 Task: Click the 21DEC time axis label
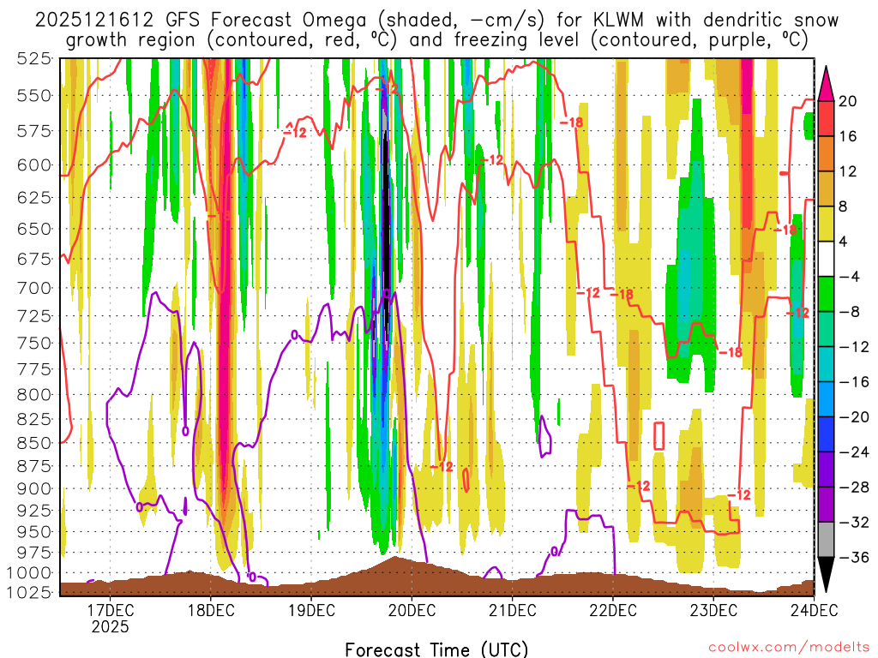513,610
